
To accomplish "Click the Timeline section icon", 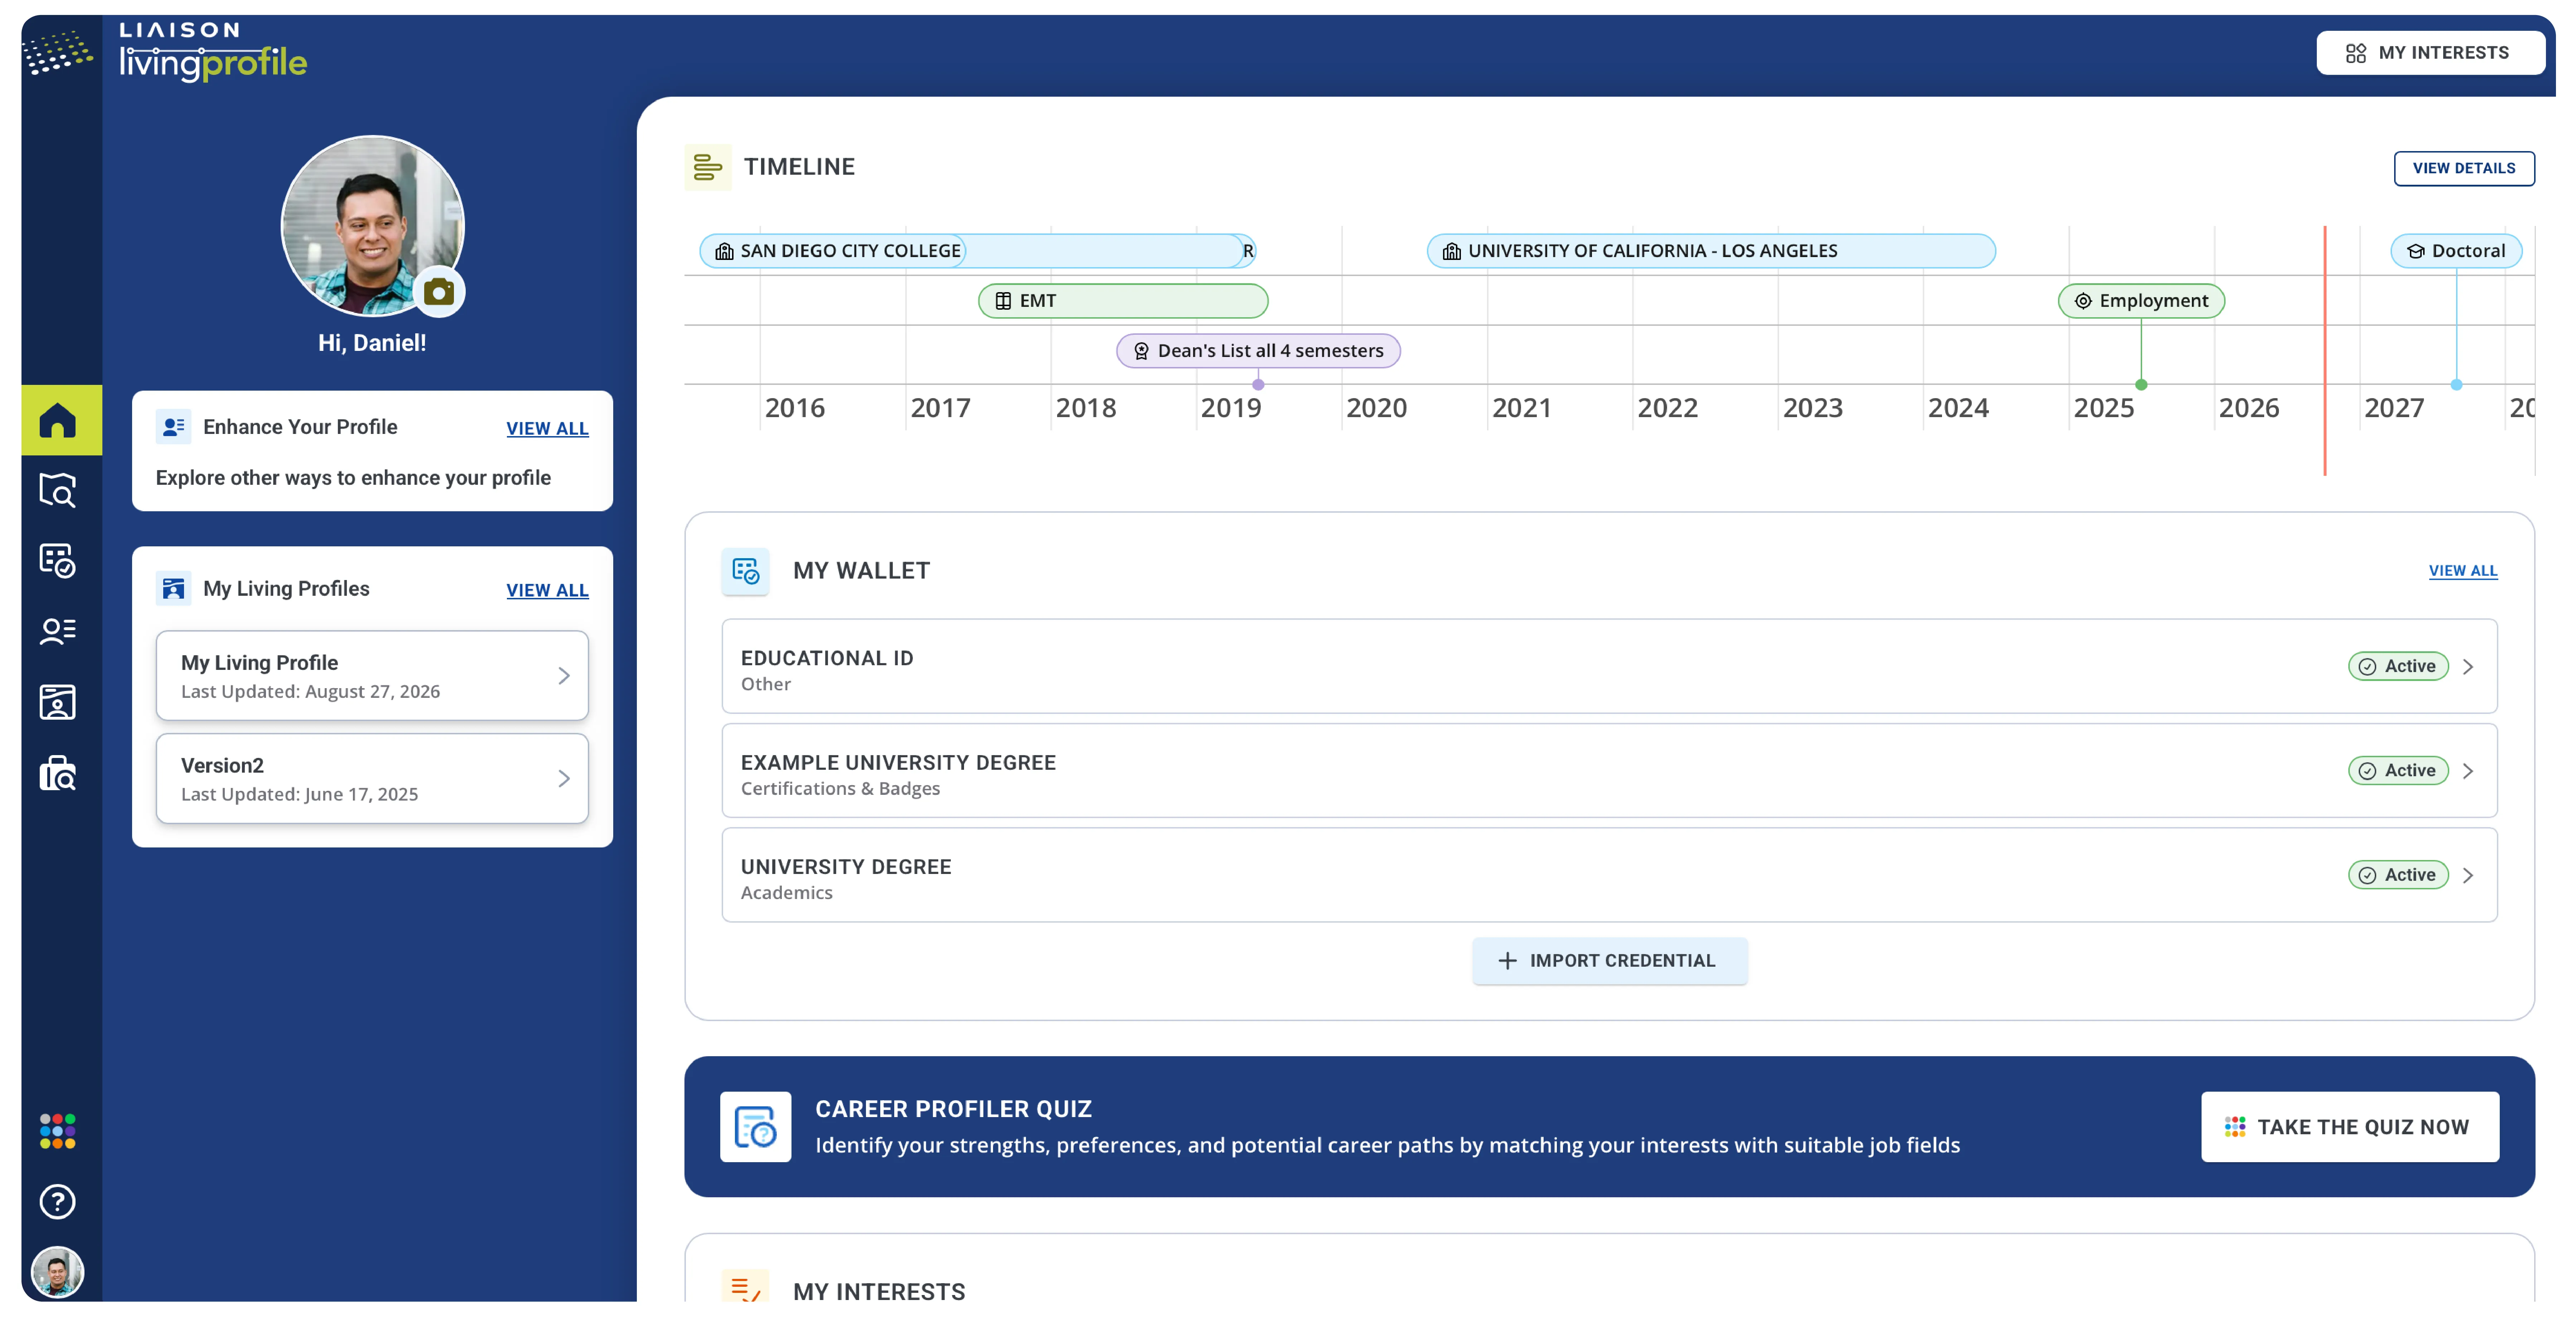I will click(708, 167).
